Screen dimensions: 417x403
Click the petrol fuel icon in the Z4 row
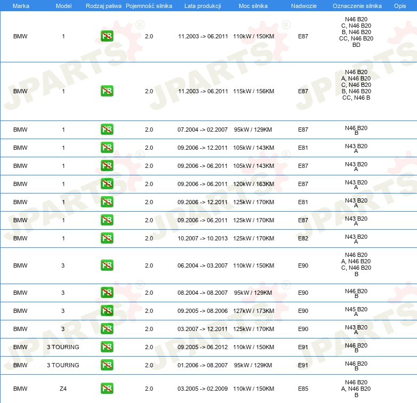click(x=107, y=389)
